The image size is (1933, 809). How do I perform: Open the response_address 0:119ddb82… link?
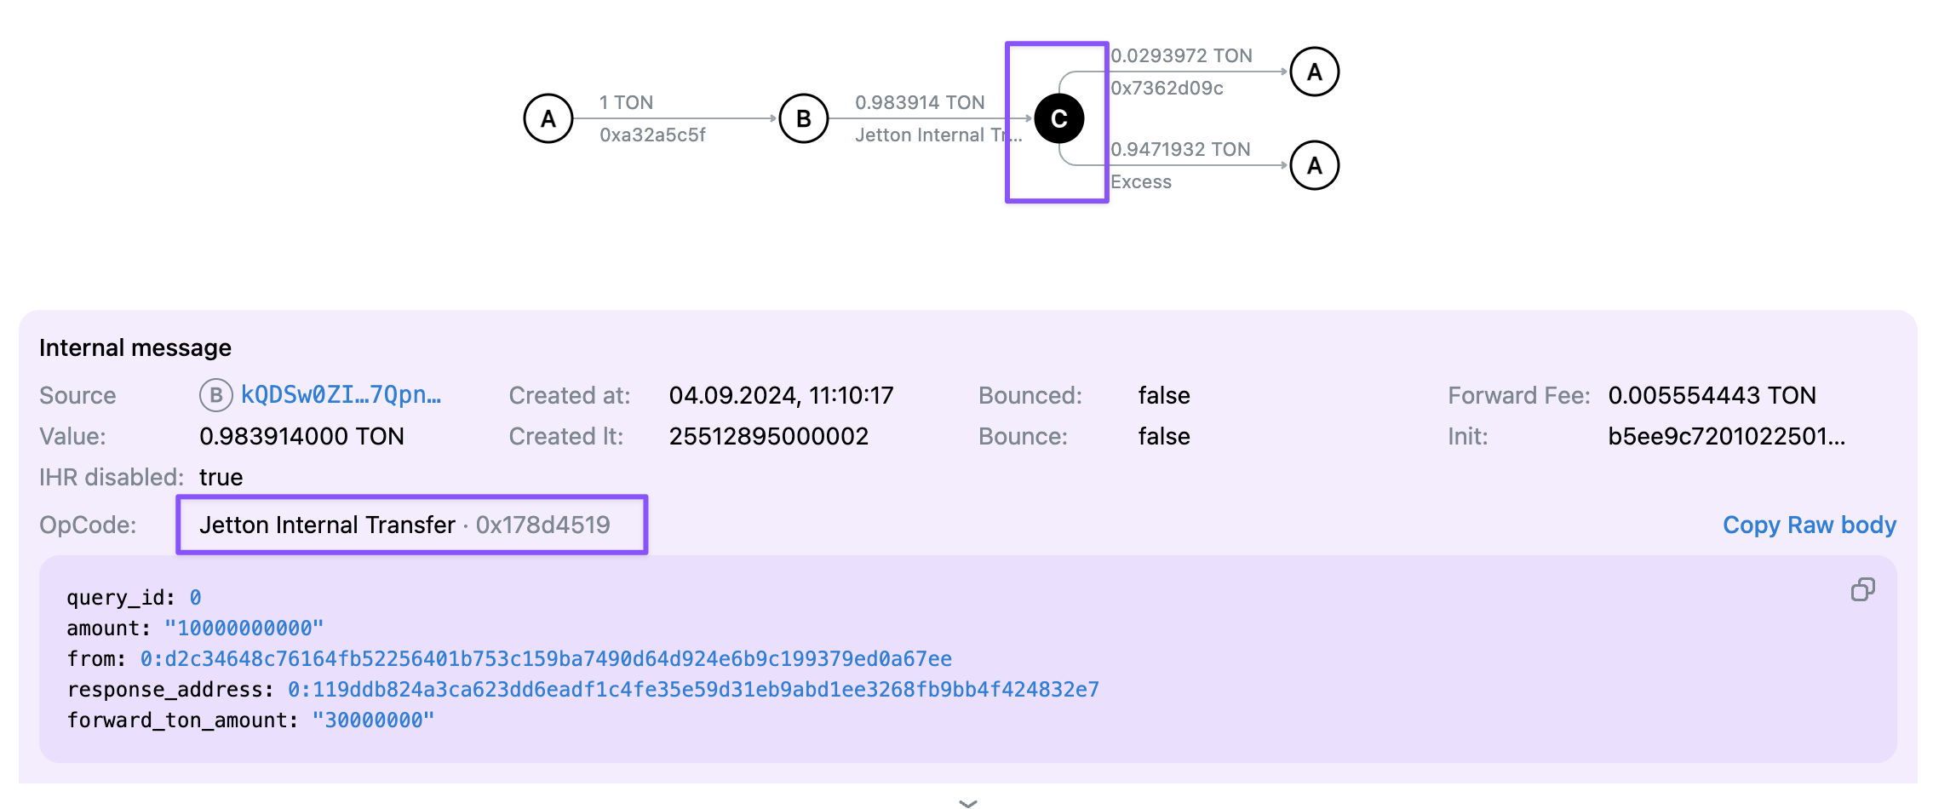coord(693,690)
